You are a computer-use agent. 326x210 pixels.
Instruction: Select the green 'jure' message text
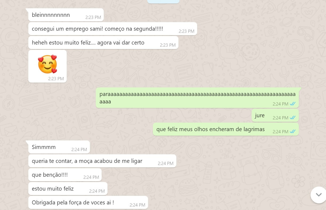coord(260,115)
